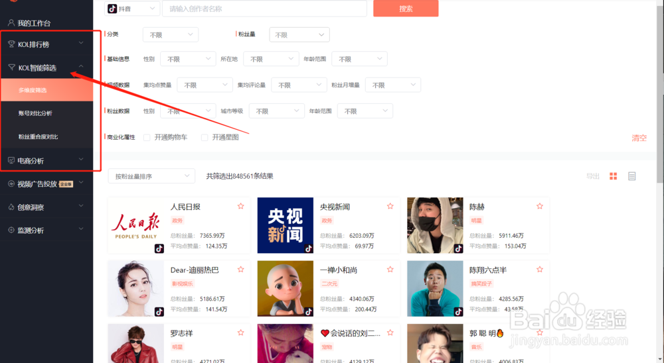Screen dimensions: 664x363
Task: Open the 集均点赞量 dropdown
Action: (205, 85)
